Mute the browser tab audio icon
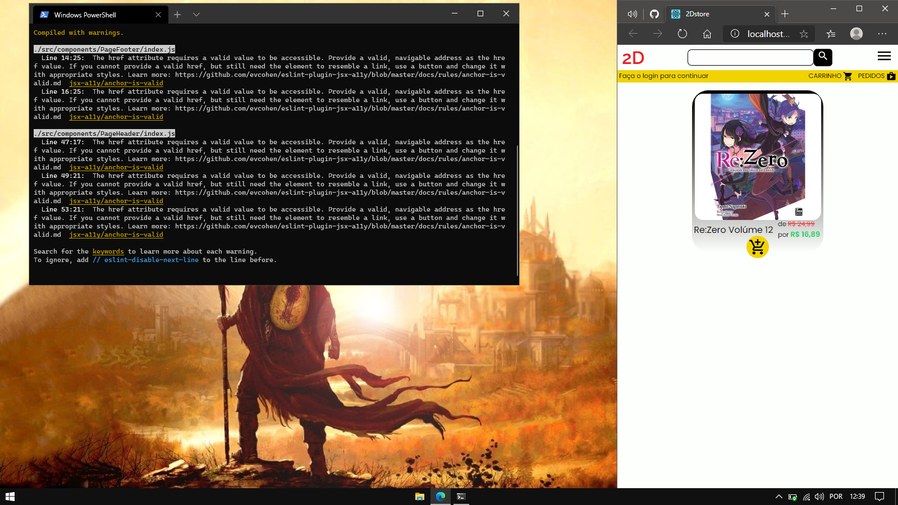This screenshot has height=505, width=898. tap(633, 14)
